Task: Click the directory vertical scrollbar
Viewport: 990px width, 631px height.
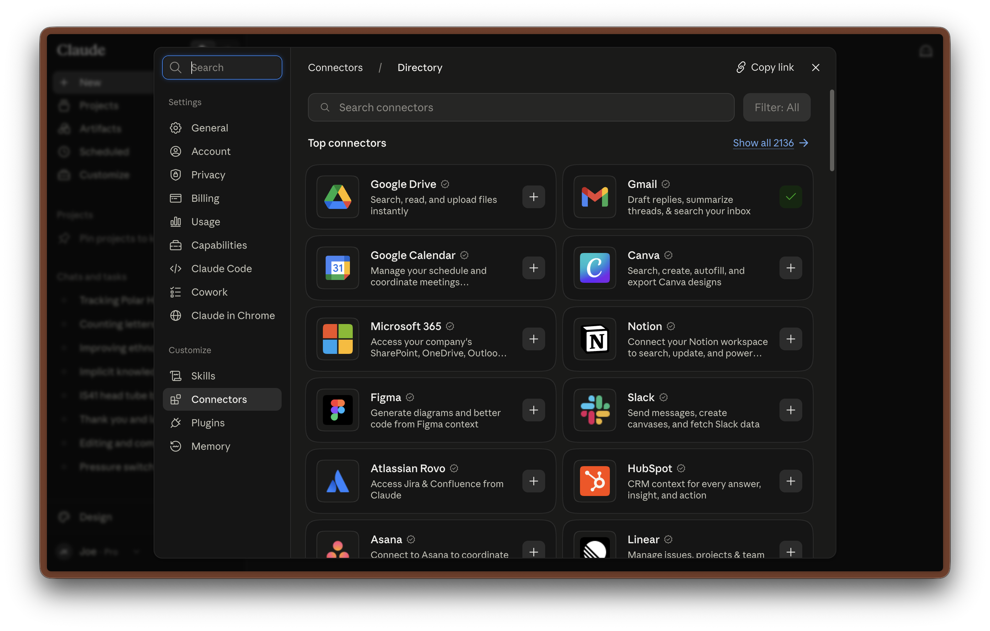Action: (x=832, y=130)
